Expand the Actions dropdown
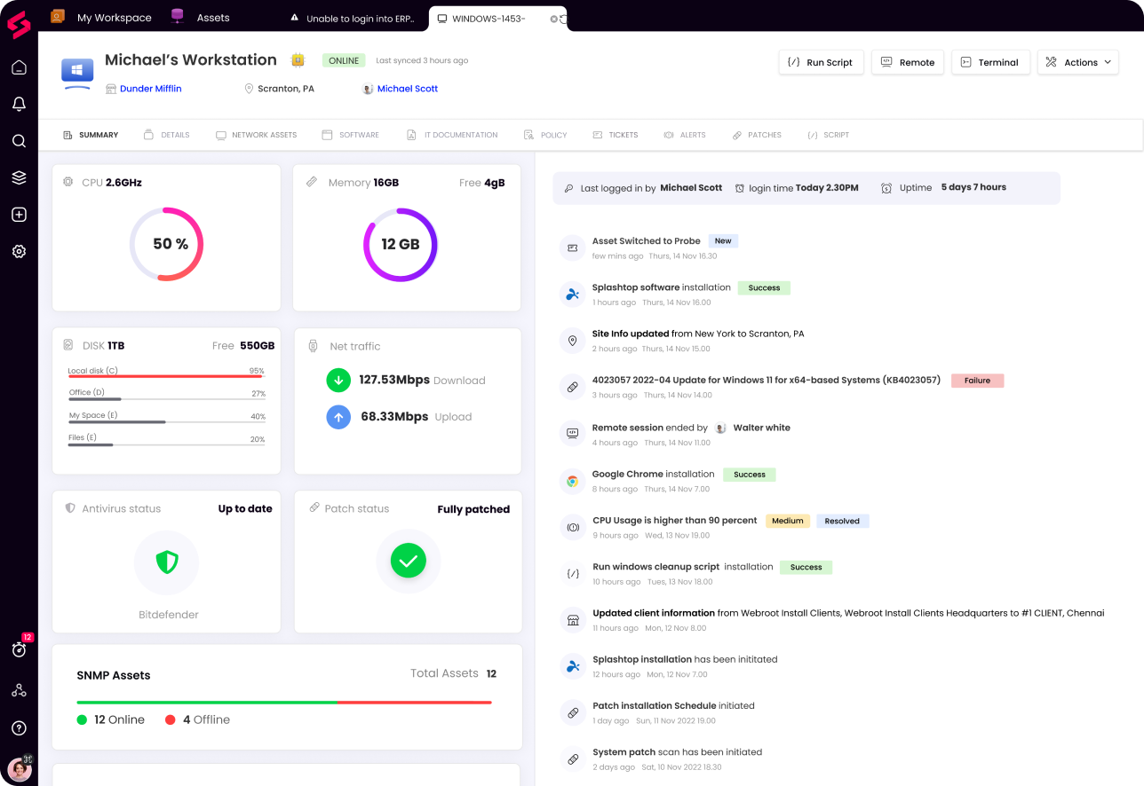 (x=1077, y=62)
